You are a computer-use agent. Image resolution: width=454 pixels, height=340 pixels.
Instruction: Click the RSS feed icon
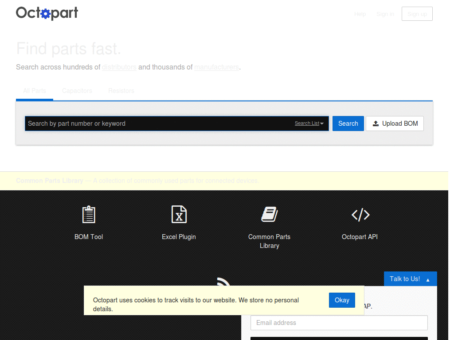(223, 282)
